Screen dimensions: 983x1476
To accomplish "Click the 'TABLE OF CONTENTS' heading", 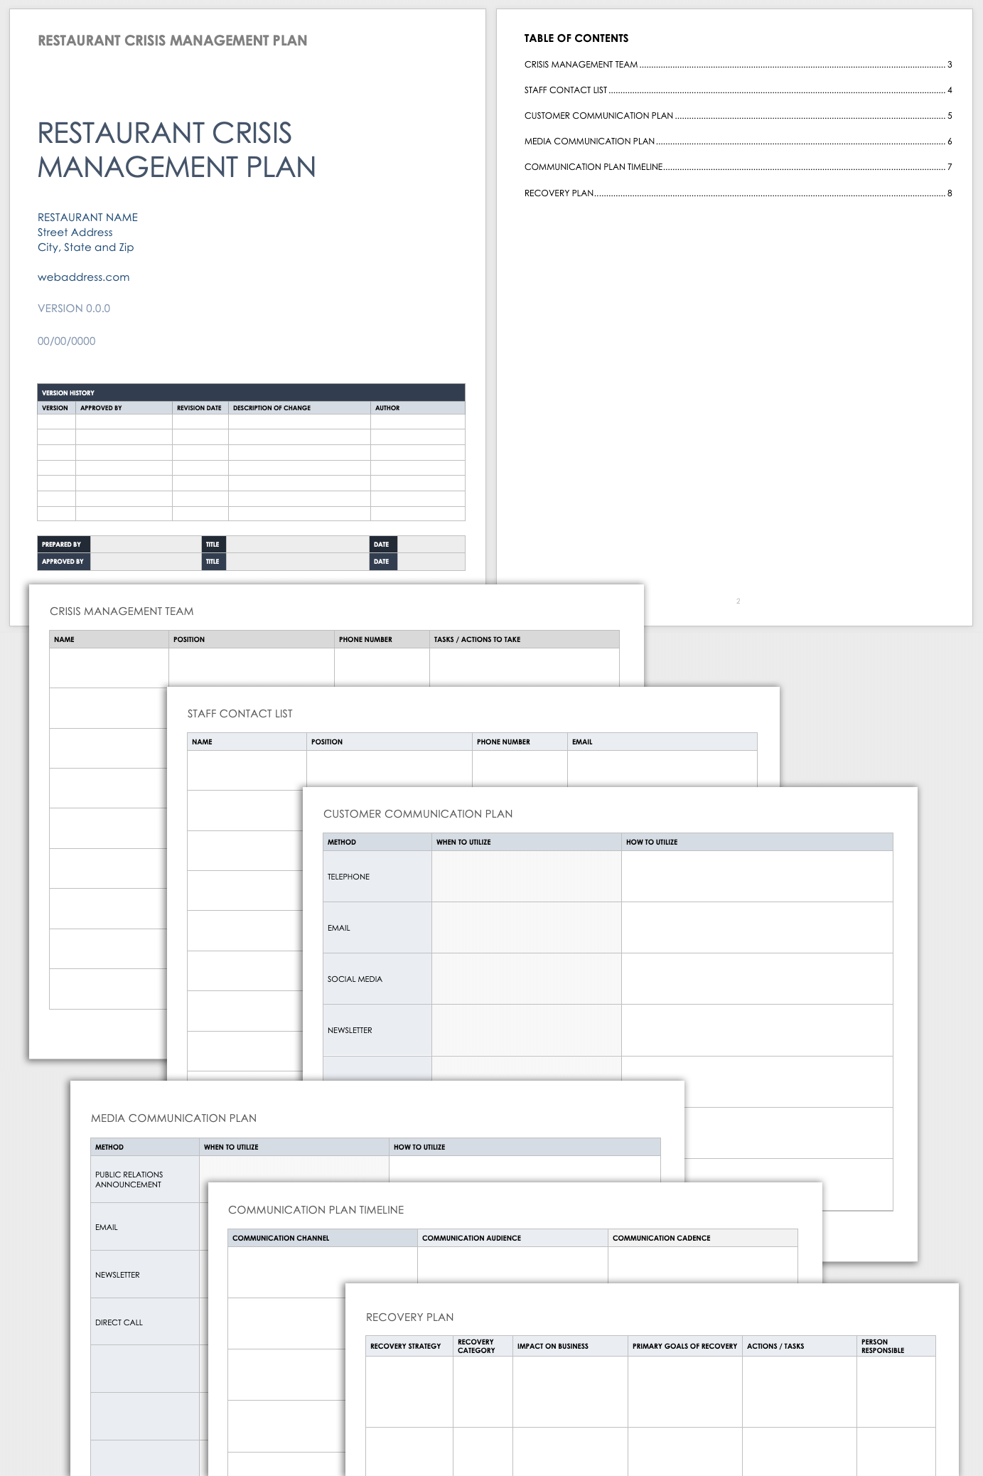I will point(576,38).
